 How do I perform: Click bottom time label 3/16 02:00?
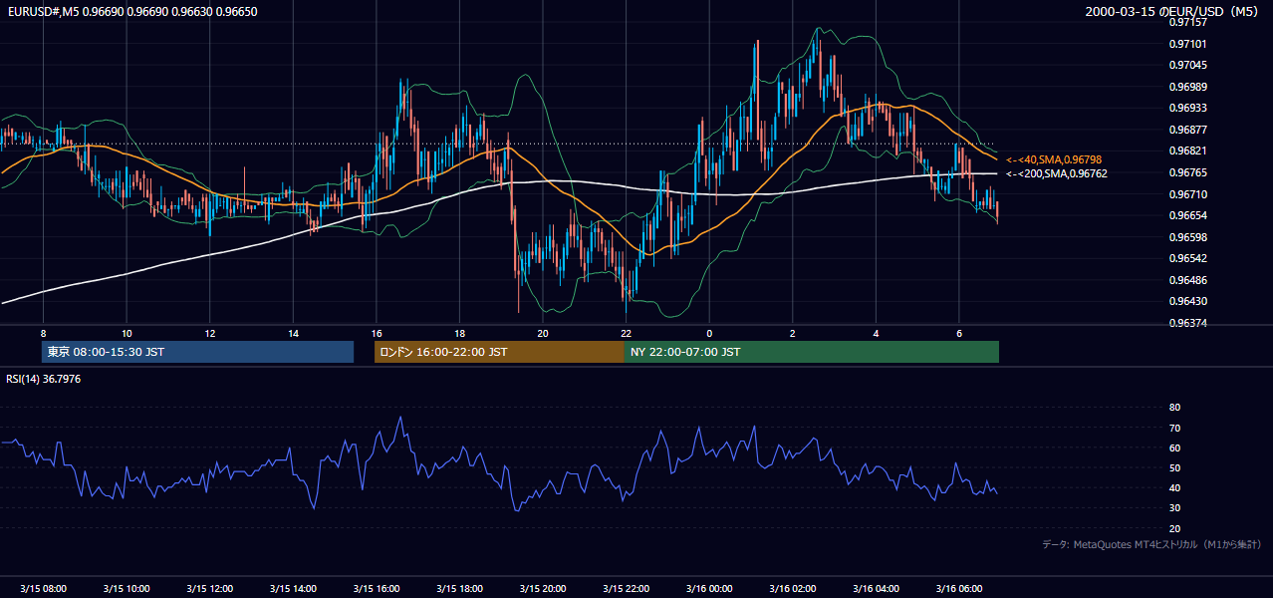point(792,589)
